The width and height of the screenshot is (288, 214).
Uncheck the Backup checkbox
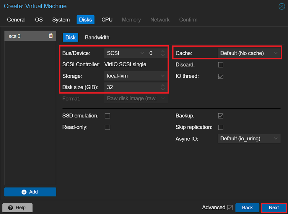click(x=221, y=116)
